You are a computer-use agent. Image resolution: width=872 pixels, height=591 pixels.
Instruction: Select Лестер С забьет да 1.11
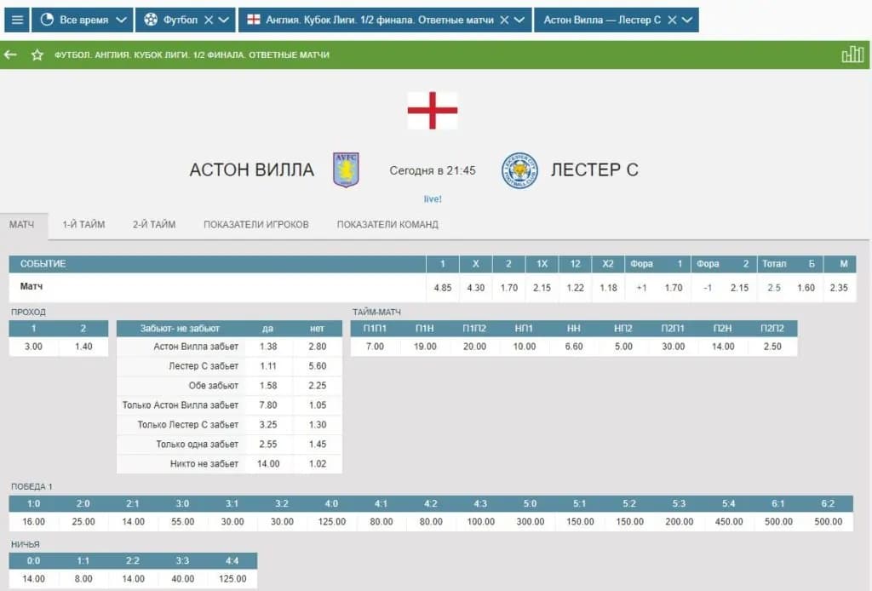268,366
